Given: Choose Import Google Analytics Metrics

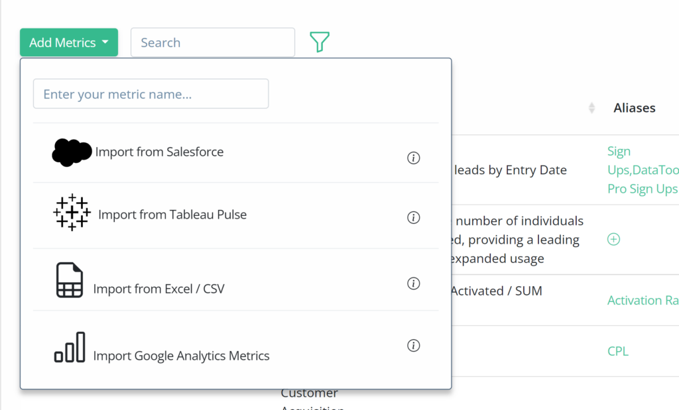Looking at the screenshot, I should coord(181,356).
